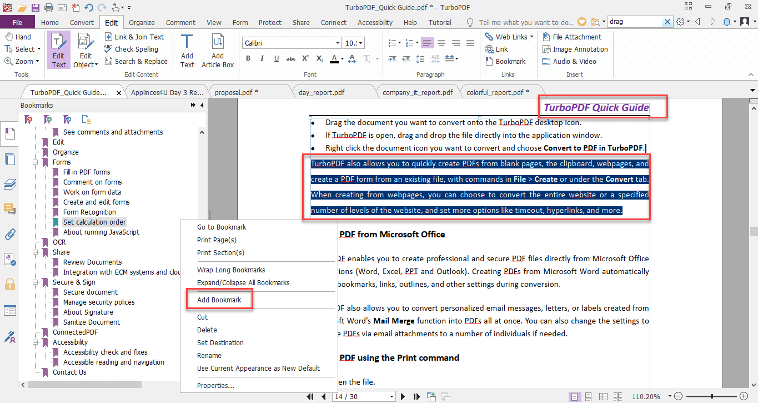Select the Edit Text tool
This screenshot has width=758, height=403.
pyautogui.click(x=58, y=49)
